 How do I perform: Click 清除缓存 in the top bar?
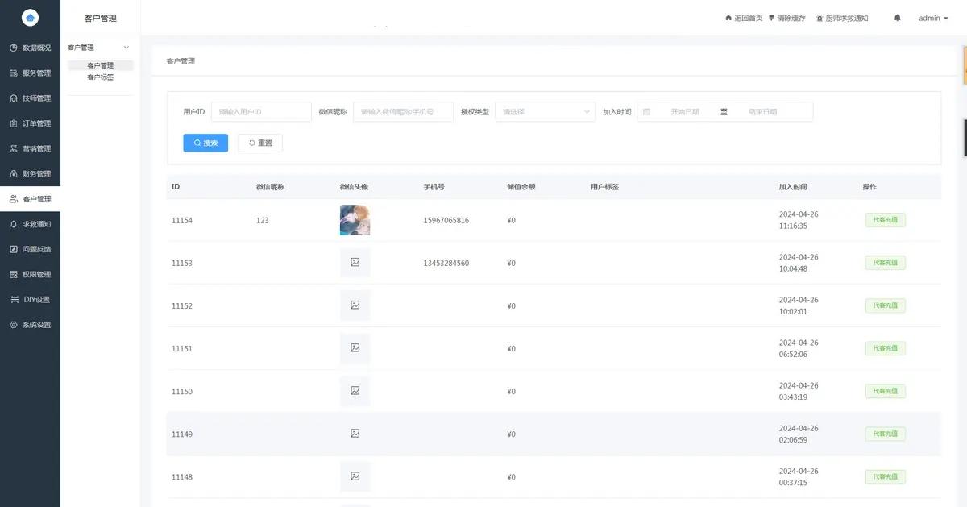786,18
